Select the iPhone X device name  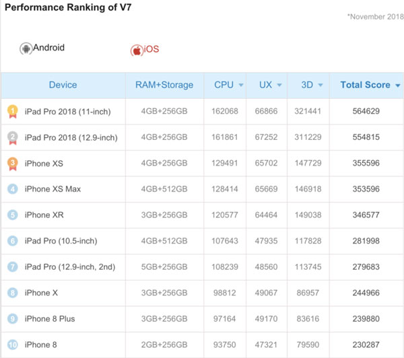pyautogui.click(x=41, y=293)
